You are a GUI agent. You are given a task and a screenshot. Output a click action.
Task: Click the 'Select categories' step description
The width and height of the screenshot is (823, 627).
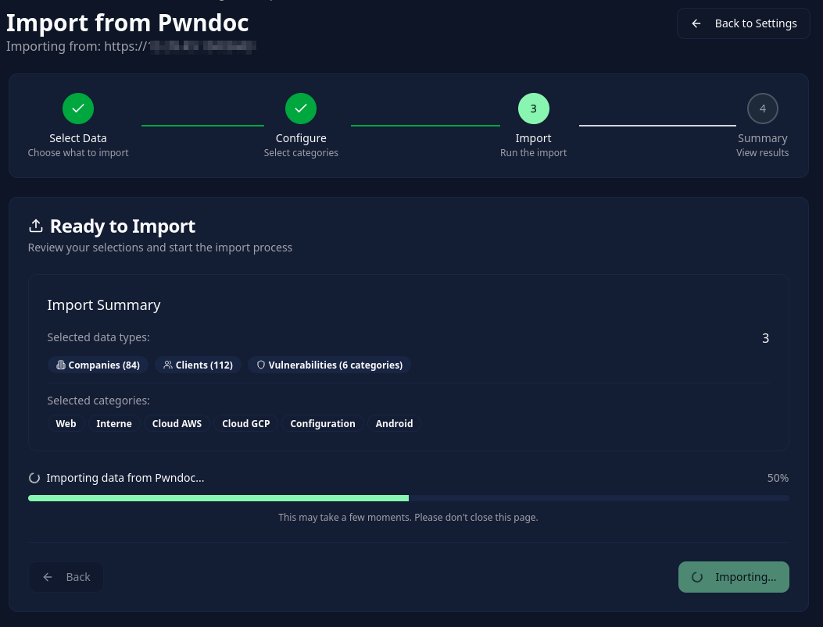coord(301,153)
